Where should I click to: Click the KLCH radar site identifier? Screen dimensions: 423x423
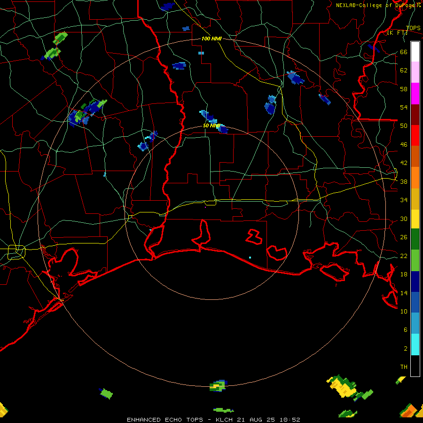click(224, 420)
